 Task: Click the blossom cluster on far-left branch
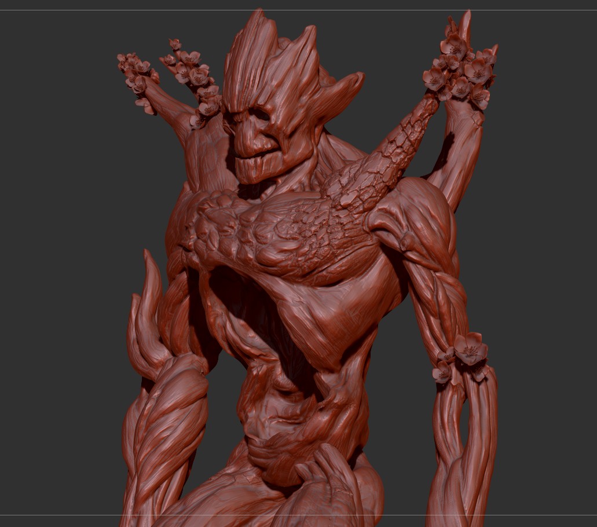pos(136,75)
